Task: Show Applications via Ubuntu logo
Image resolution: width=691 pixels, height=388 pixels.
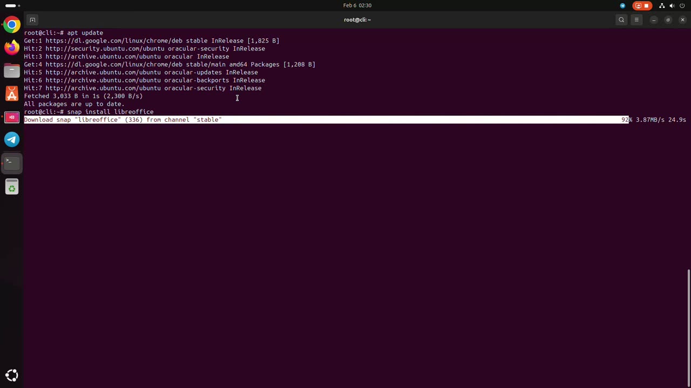Action: coord(12,376)
